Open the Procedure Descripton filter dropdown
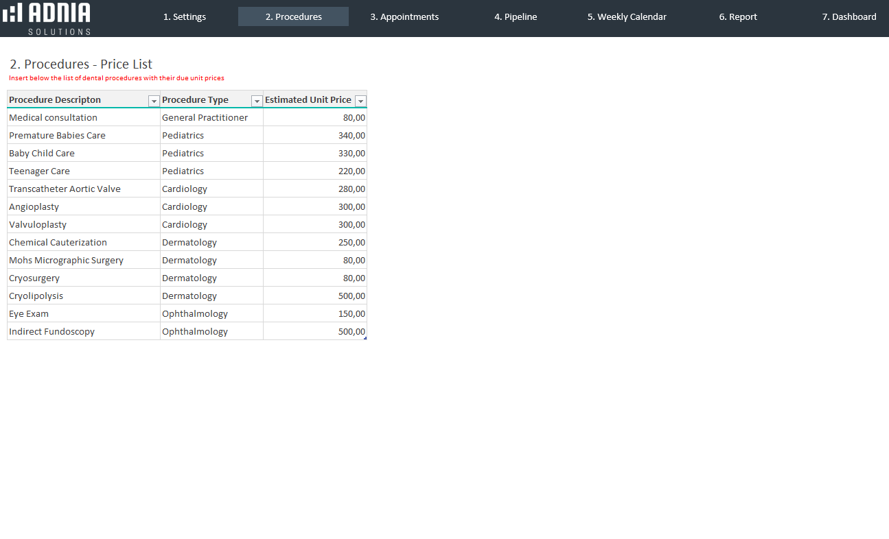This screenshot has height=539, width=889. click(154, 101)
